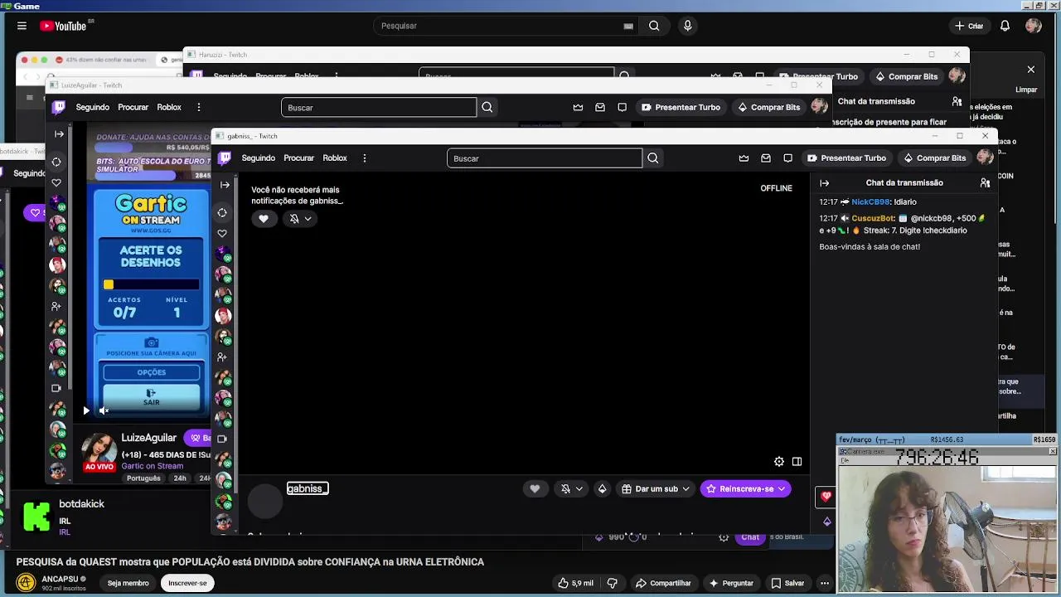Click search magnifier in gabniss_ window
The width and height of the screenshot is (1061, 597).
[x=653, y=158]
